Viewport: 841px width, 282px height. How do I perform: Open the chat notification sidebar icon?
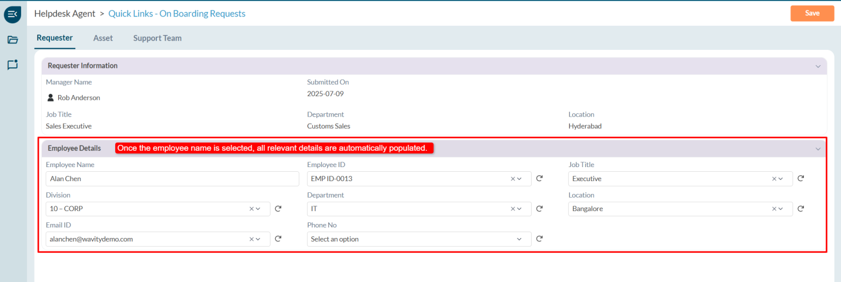(x=12, y=65)
